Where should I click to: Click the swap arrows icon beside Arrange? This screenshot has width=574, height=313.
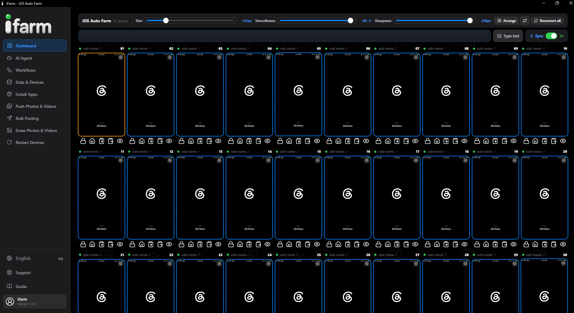(x=525, y=20)
